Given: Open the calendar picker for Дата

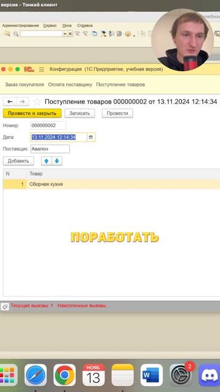Looking at the screenshot, I should (x=91, y=137).
